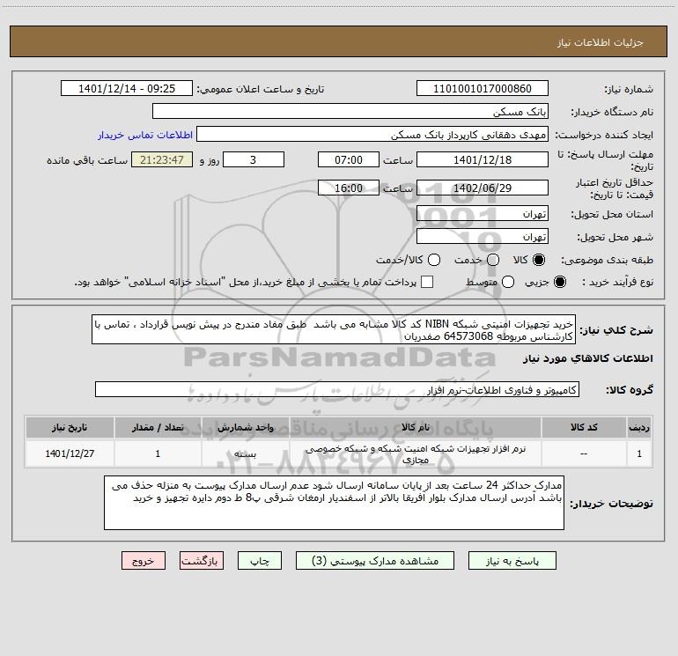Screen dimensions: 678x656
Task: Toggle the اسناد خزانه اسلامی payment checkbox
Action: click(428, 282)
